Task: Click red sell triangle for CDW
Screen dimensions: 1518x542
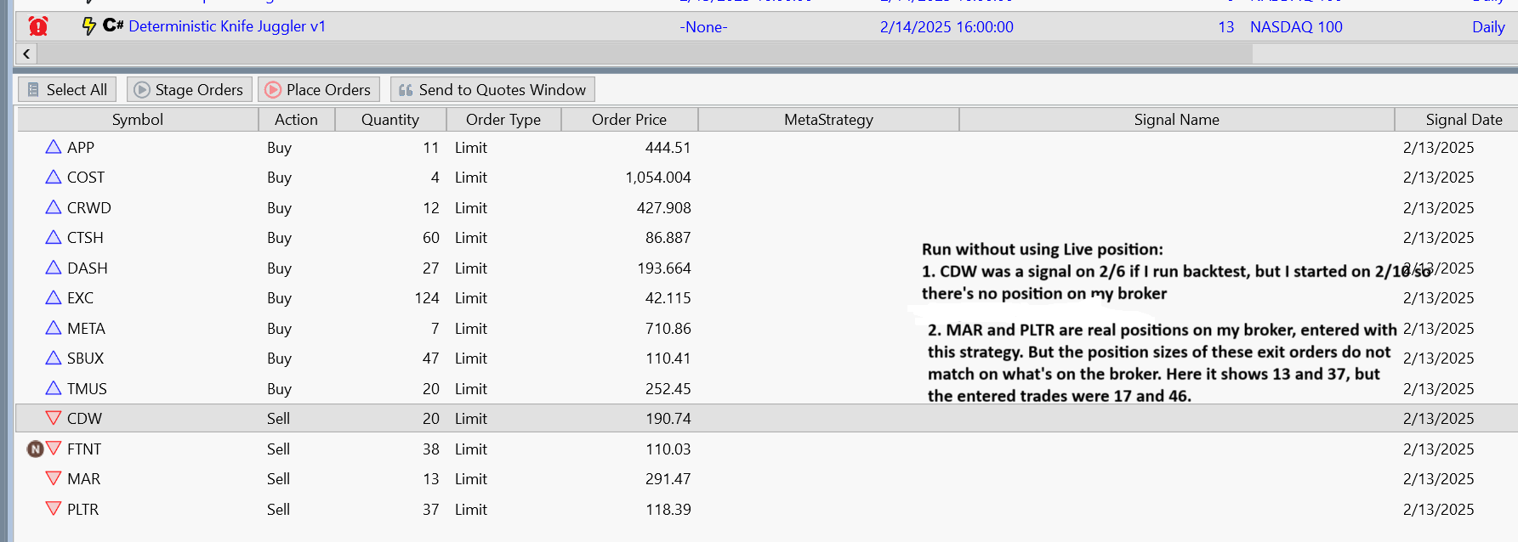Action: (54, 418)
